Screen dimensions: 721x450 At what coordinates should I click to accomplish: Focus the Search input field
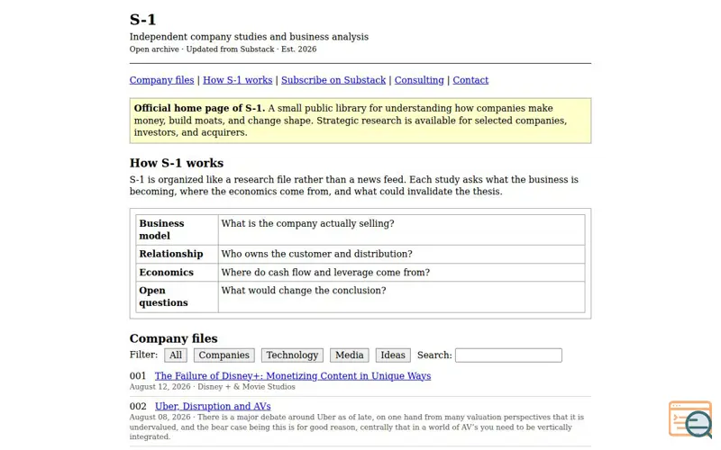508,355
